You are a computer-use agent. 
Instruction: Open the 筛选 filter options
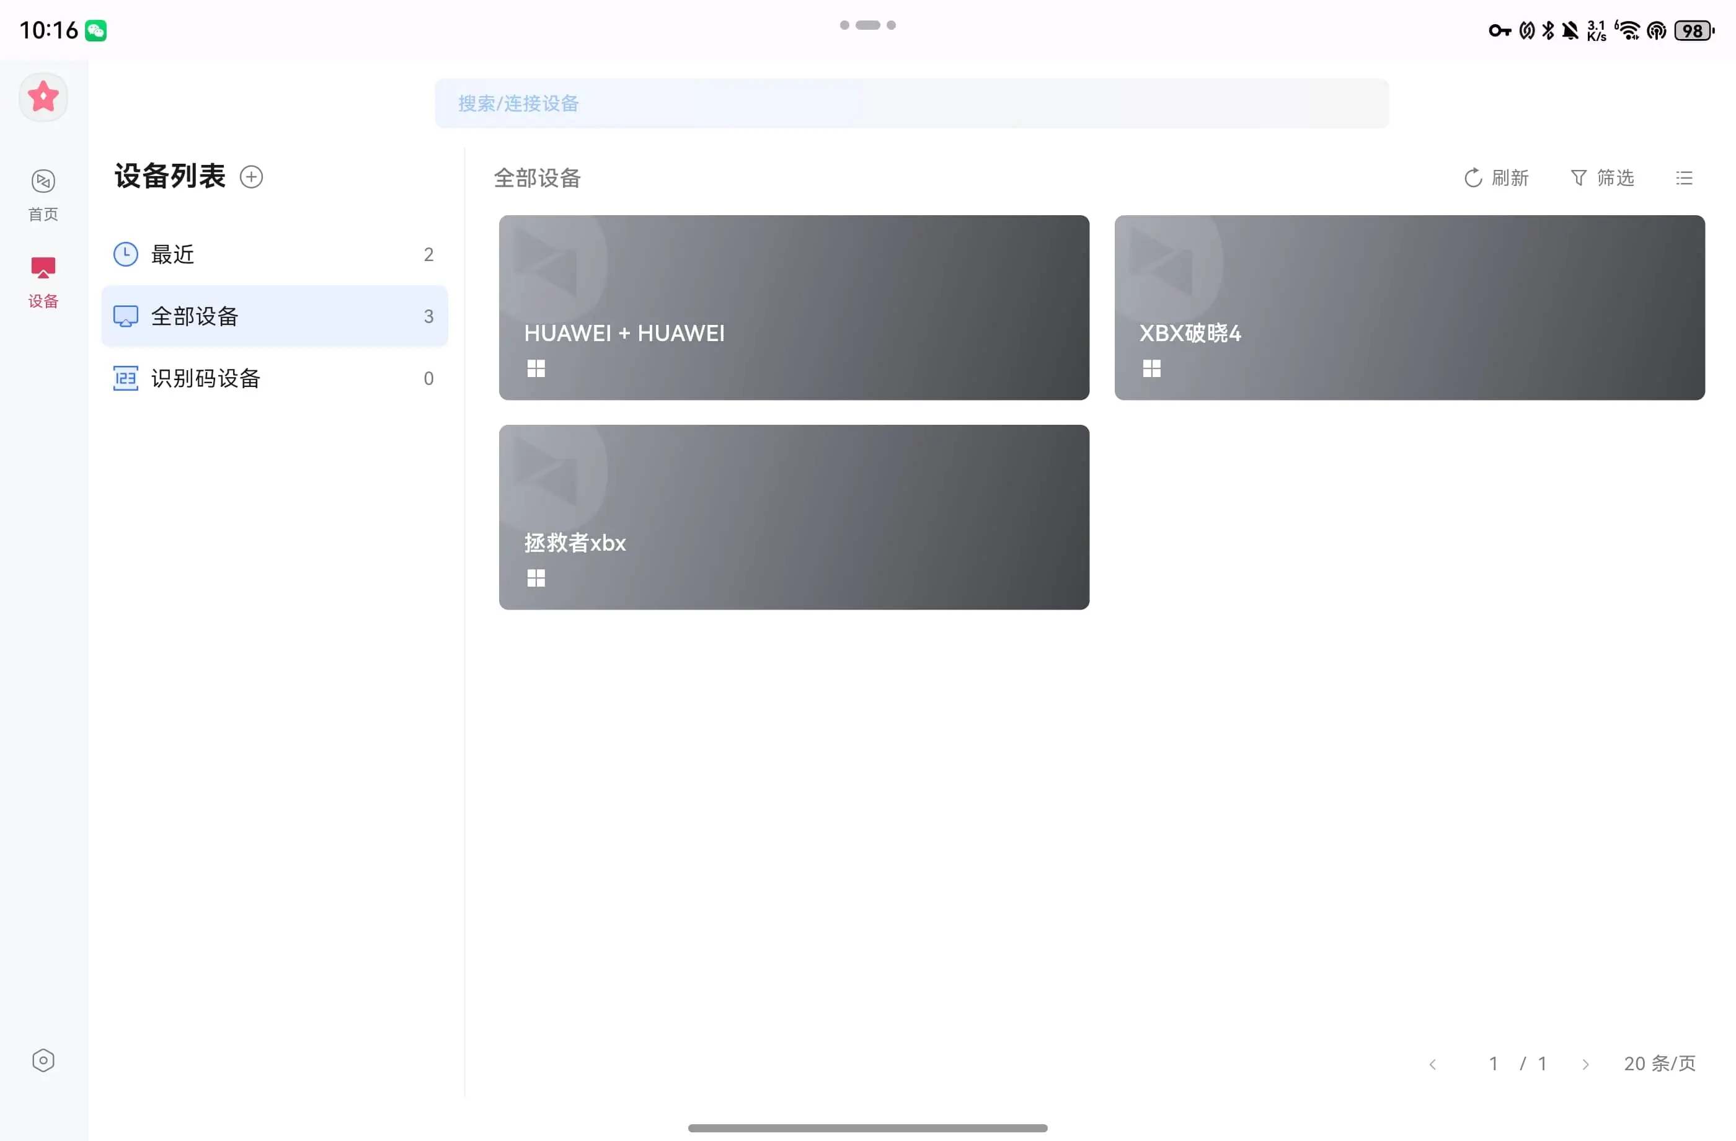tap(1602, 178)
